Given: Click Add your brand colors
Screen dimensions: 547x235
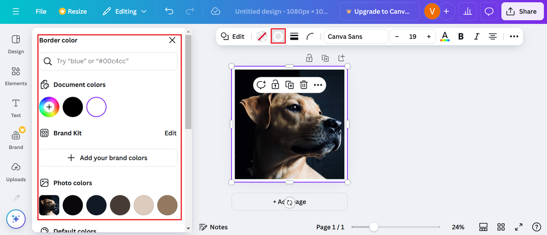Looking at the screenshot, I should 108,158.
